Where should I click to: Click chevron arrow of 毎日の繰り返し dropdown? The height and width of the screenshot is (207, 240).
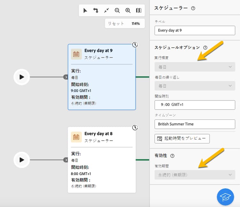point(230,86)
